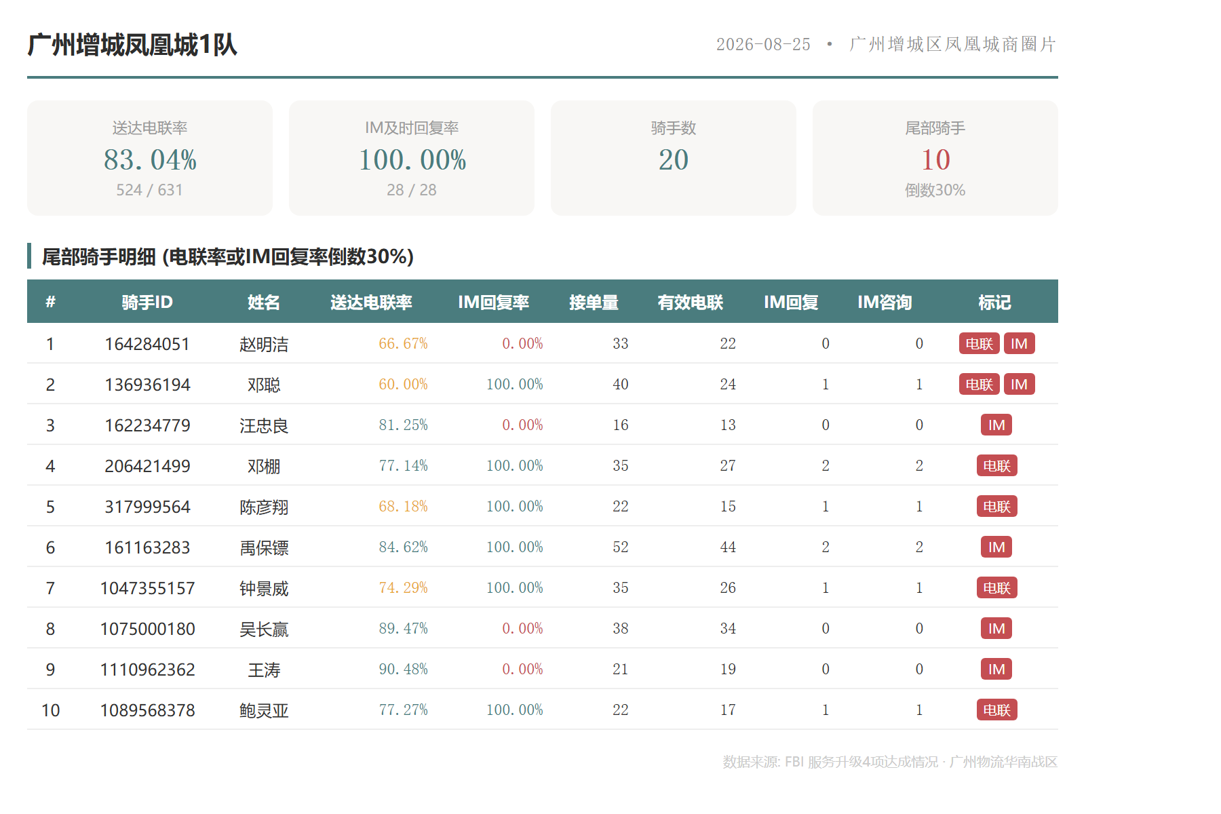Click the name 钟景威
The height and width of the screenshot is (814, 1221).
[264, 588]
